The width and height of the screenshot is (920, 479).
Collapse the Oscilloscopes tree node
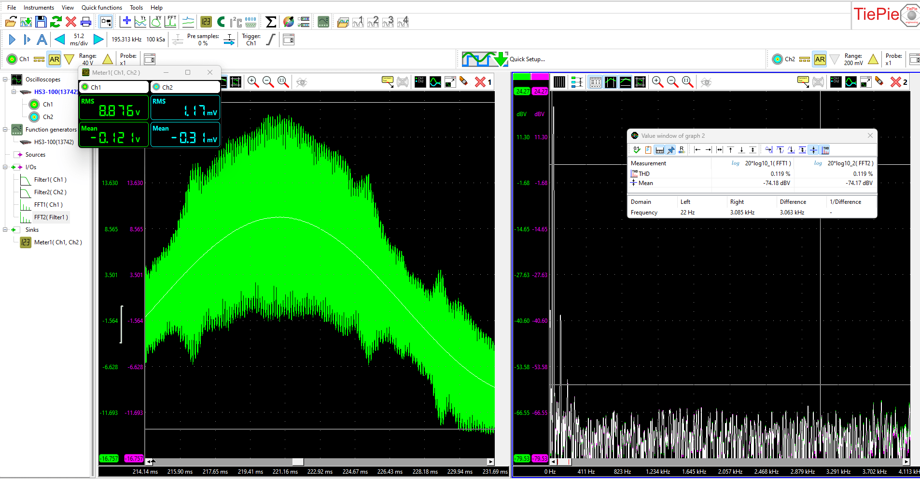pyautogui.click(x=5, y=80)
